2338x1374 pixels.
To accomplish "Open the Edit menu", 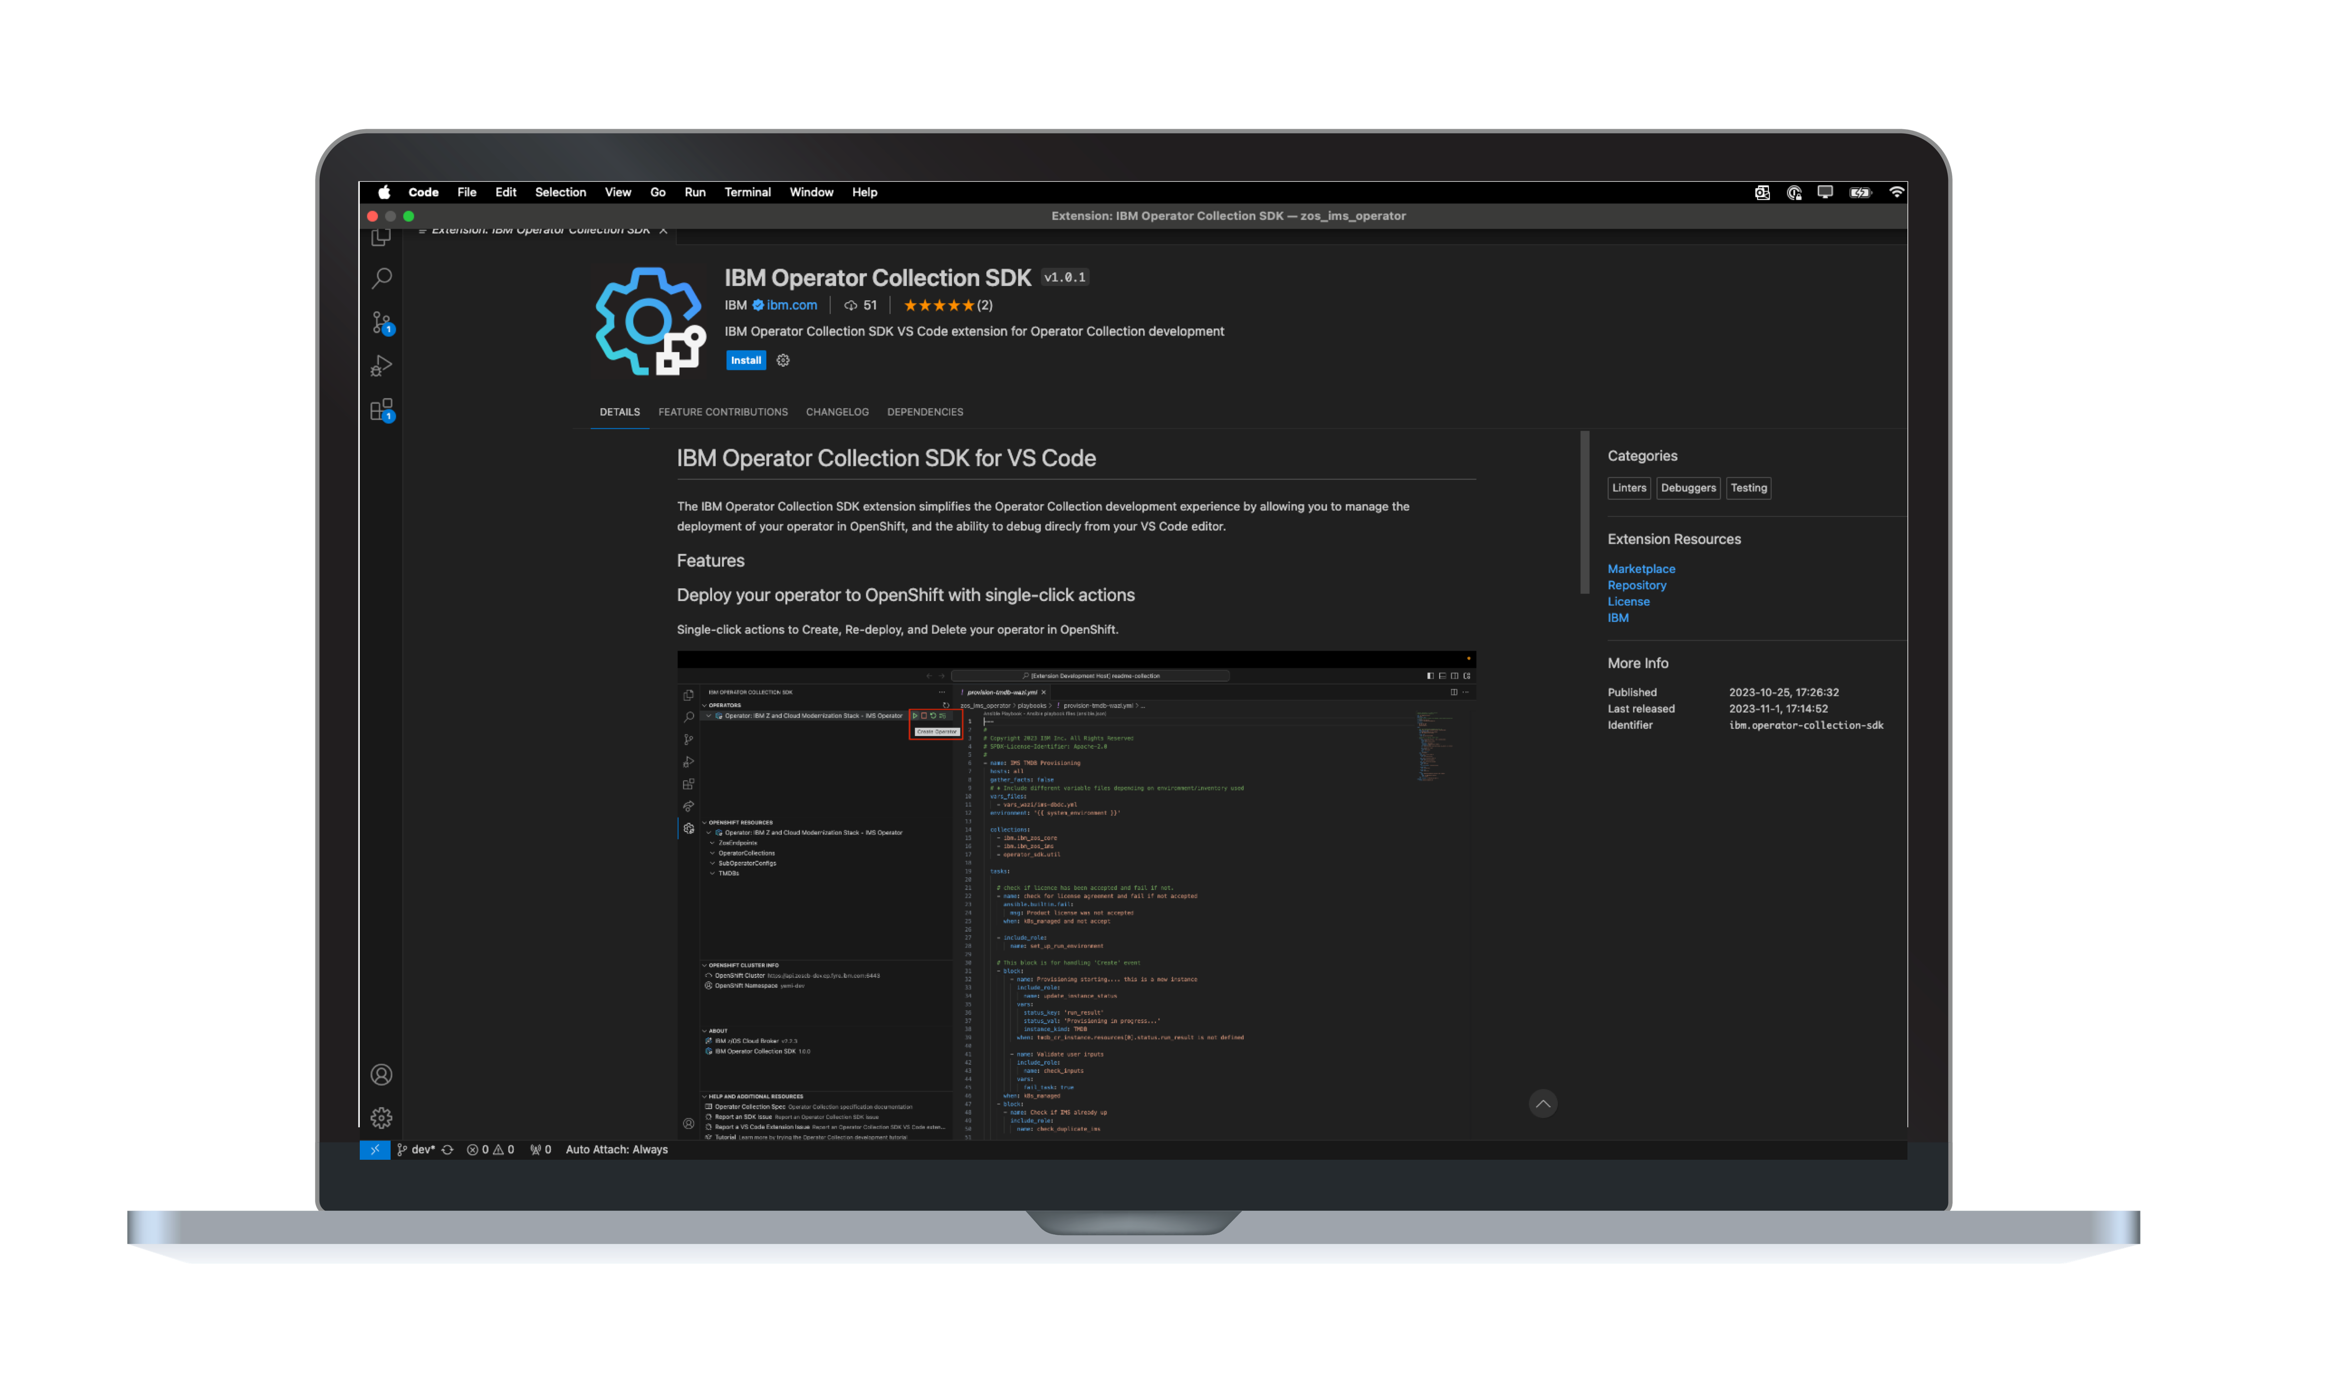I will [x=506, y=192].
